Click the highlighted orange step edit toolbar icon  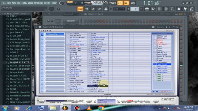(x=80, y=9)
